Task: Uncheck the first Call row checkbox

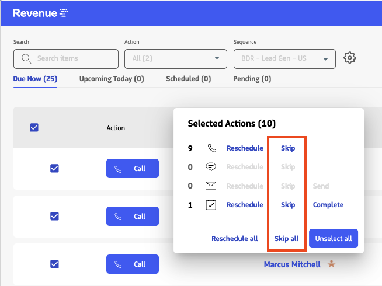Action: tap(54, 168)
